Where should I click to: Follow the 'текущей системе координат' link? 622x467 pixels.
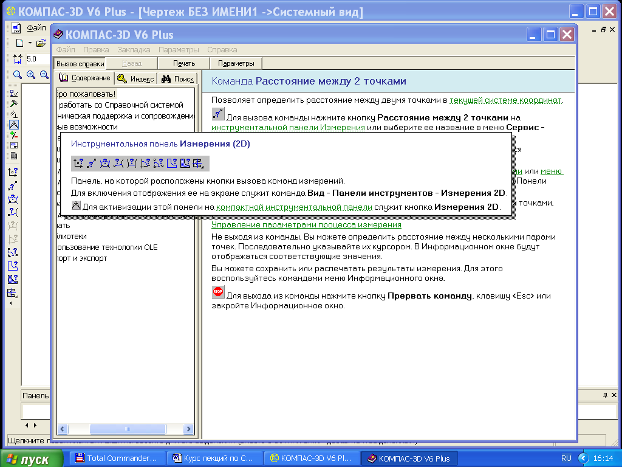(x=505, y=100)
